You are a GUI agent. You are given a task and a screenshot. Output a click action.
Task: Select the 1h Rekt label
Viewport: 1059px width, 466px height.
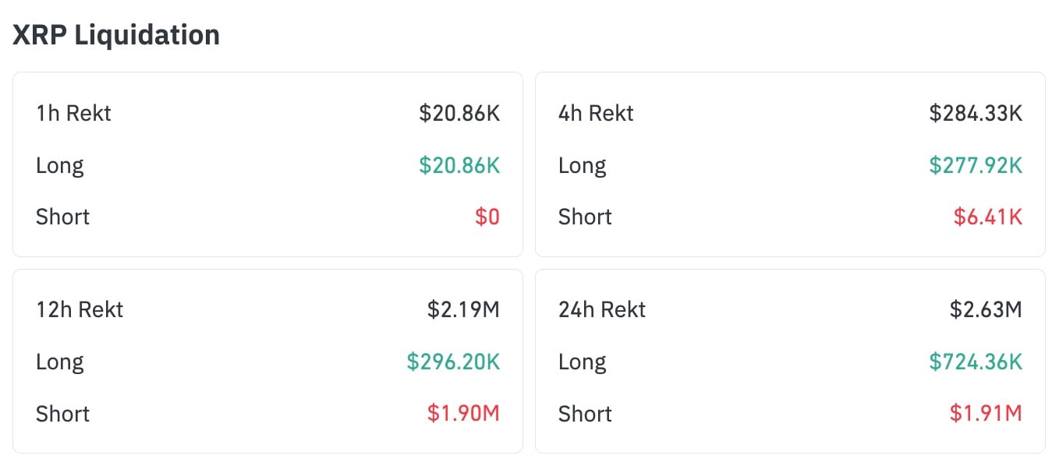tap(73, 114)
